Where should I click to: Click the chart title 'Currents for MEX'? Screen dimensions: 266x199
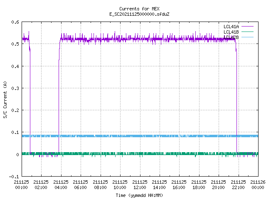point(139,9)
